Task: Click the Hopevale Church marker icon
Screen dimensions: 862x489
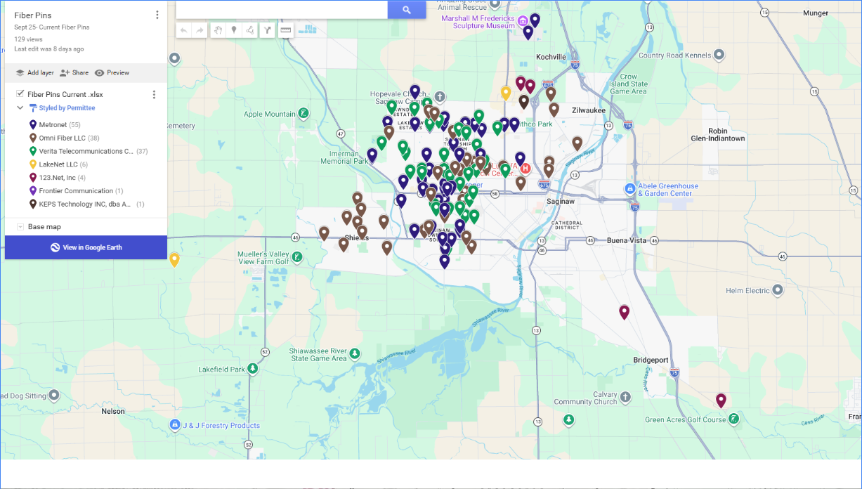Action: click(x=439, y=96)
